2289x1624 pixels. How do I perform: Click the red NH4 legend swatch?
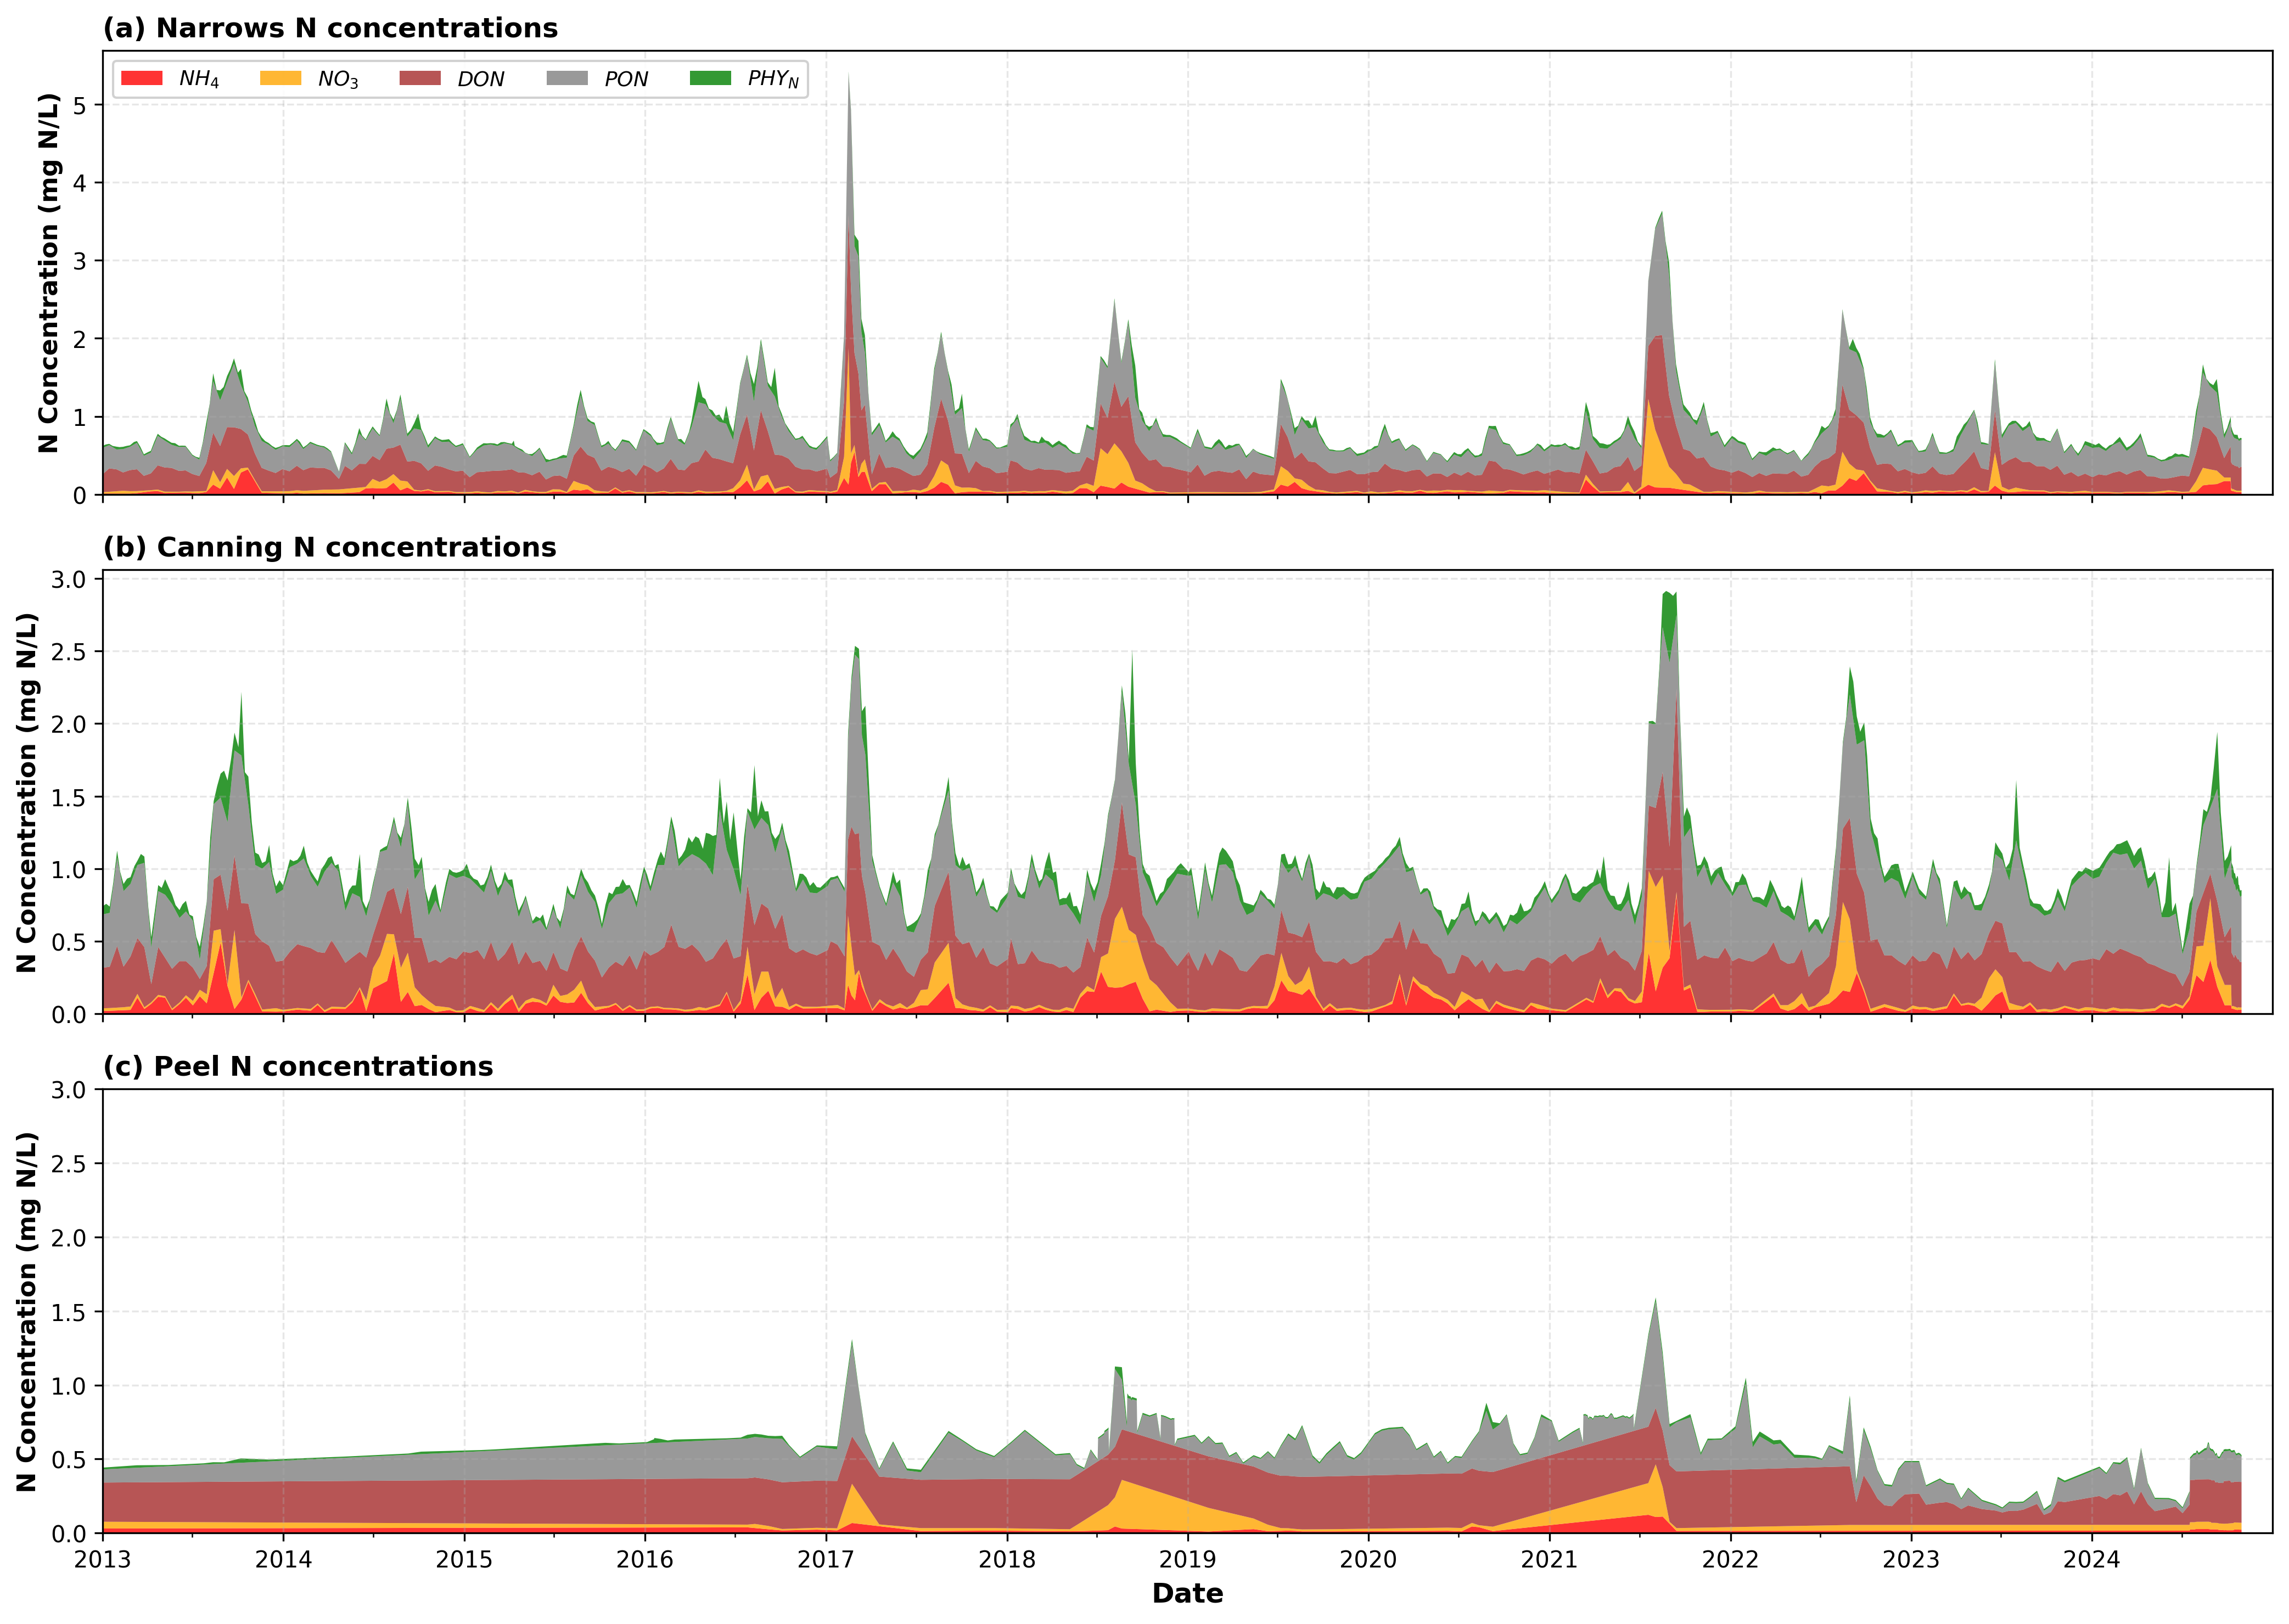tap(142, 78)
